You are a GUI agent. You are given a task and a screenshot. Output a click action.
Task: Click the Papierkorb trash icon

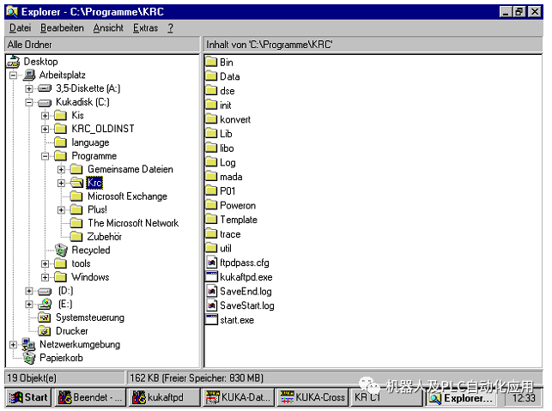coord(29,358)
